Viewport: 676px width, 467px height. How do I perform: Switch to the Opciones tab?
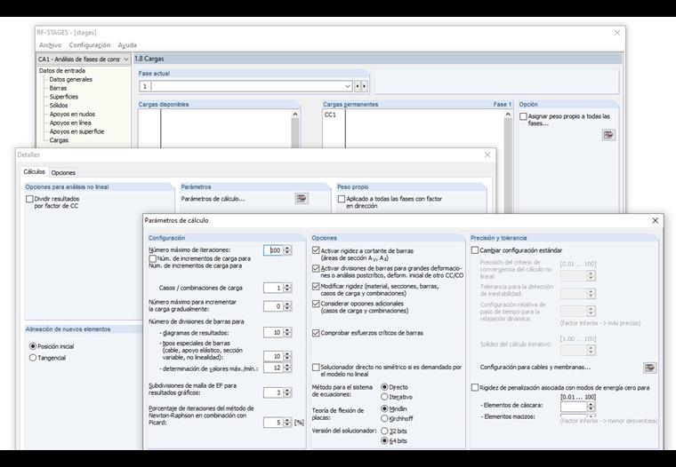pos(63,172)
